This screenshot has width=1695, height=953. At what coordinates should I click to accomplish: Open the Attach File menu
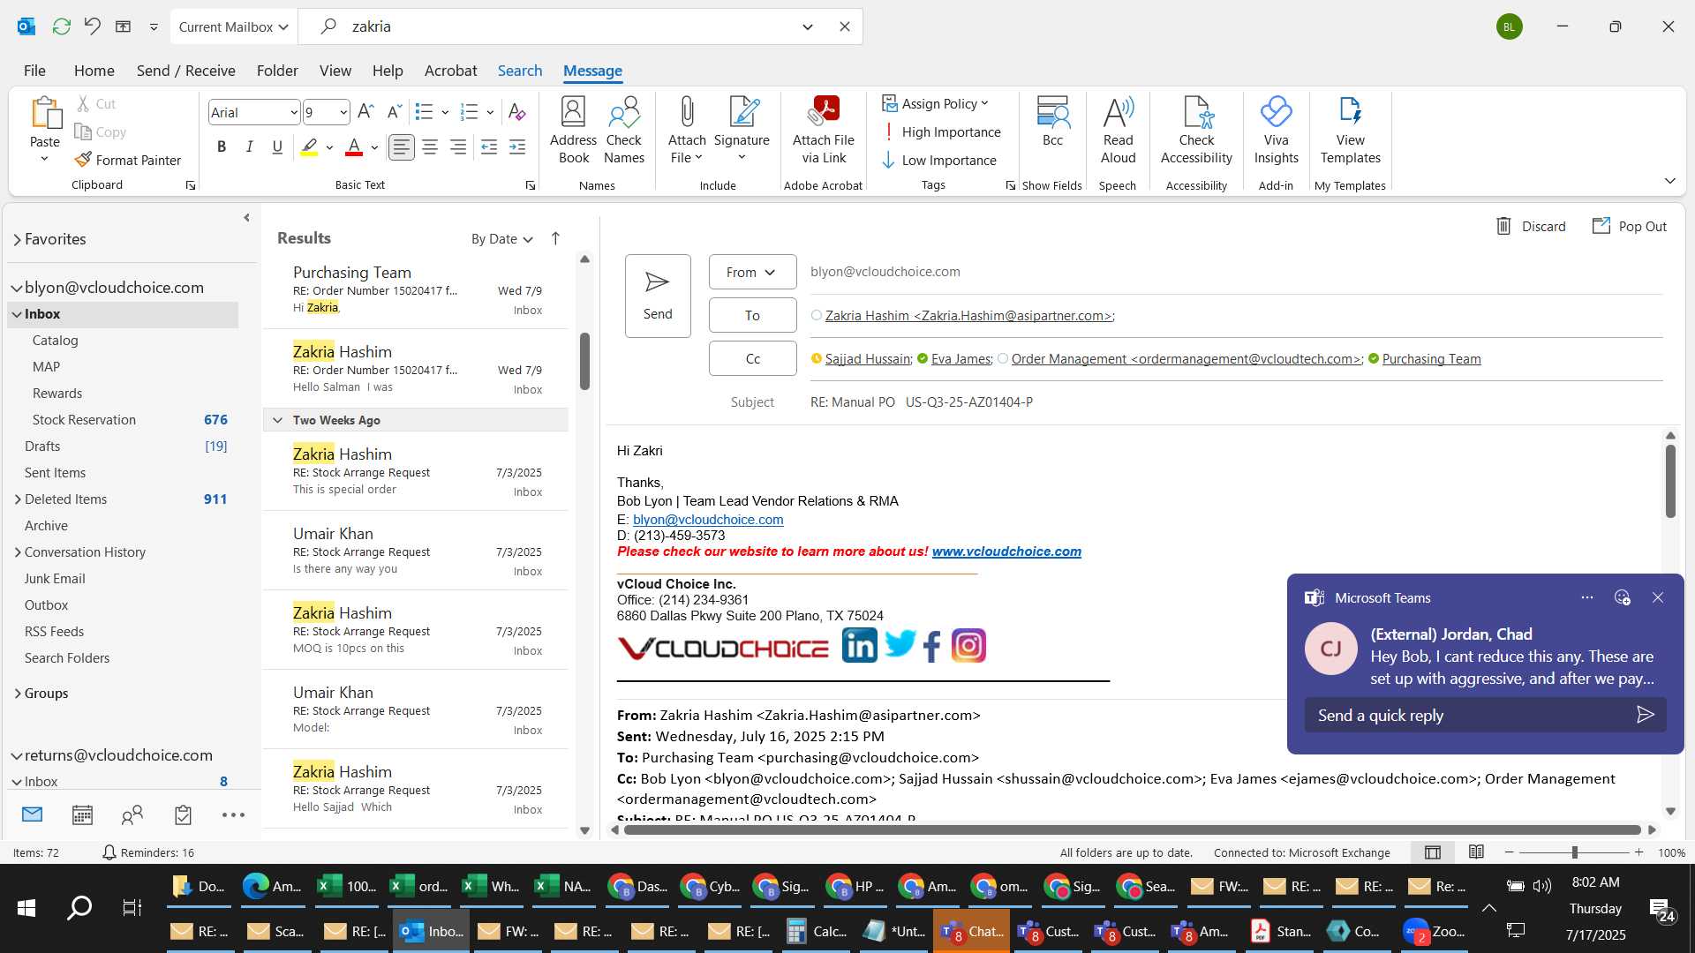pos(687,131)
